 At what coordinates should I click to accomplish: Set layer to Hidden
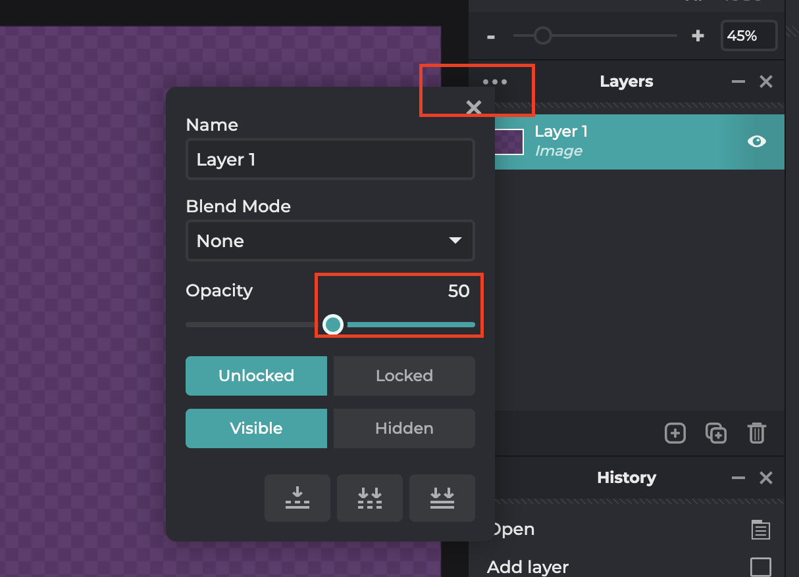click(x=404, y=428)
